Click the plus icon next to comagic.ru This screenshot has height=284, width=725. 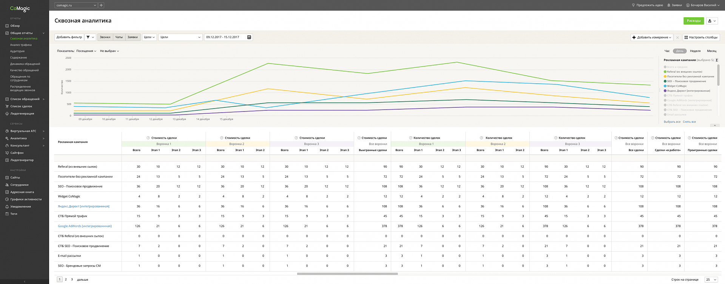coord(101,5)
